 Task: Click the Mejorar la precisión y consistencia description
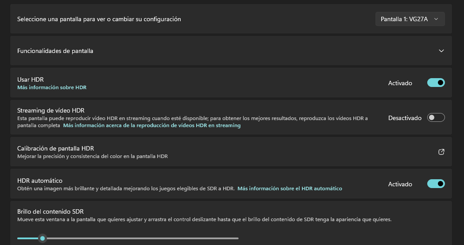(x=93, y=156)
